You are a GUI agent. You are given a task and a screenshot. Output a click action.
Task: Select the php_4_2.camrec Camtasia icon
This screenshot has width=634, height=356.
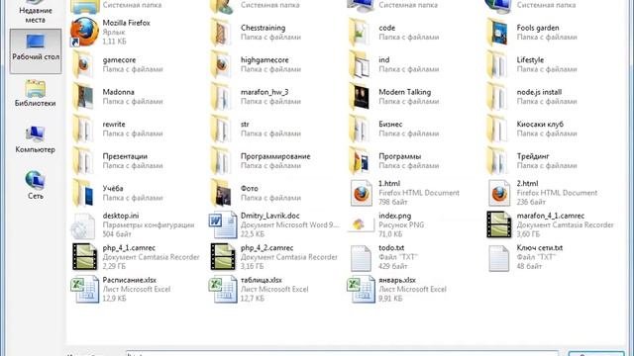point(223,257)
